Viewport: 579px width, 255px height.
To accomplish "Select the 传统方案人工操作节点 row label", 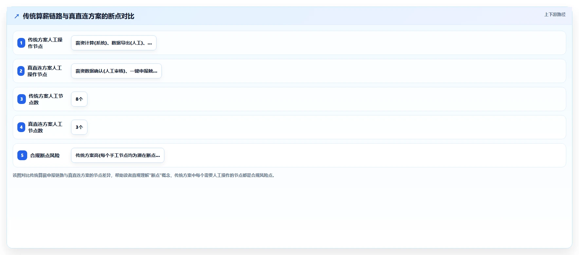I will [45, 43].
